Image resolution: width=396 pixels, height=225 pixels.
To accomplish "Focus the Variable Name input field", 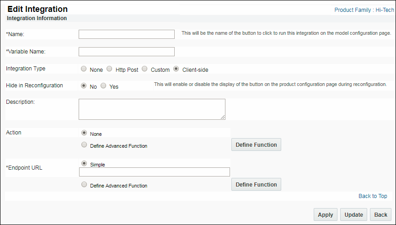I will pyautogui.click(x=127, y=52).
